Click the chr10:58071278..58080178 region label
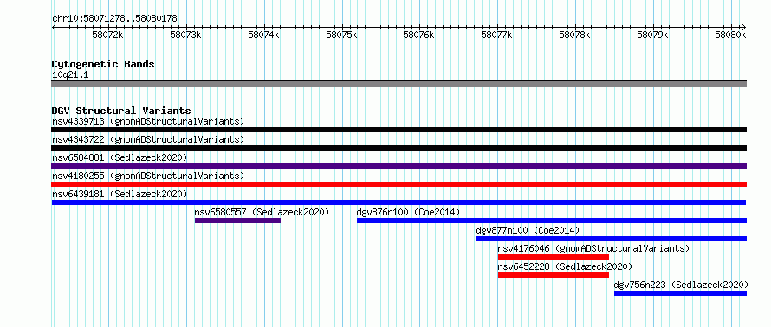 [x=114, y=19]
